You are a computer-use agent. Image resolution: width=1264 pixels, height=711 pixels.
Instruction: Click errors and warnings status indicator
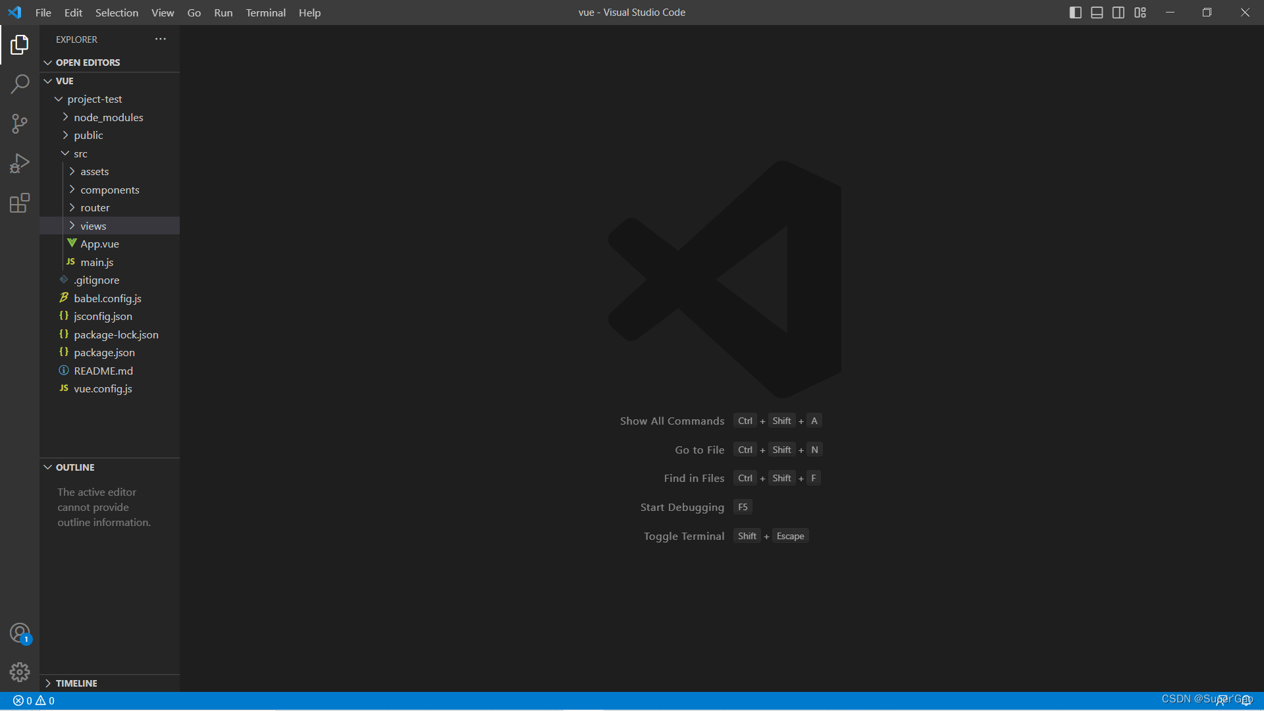pos(34,700)
